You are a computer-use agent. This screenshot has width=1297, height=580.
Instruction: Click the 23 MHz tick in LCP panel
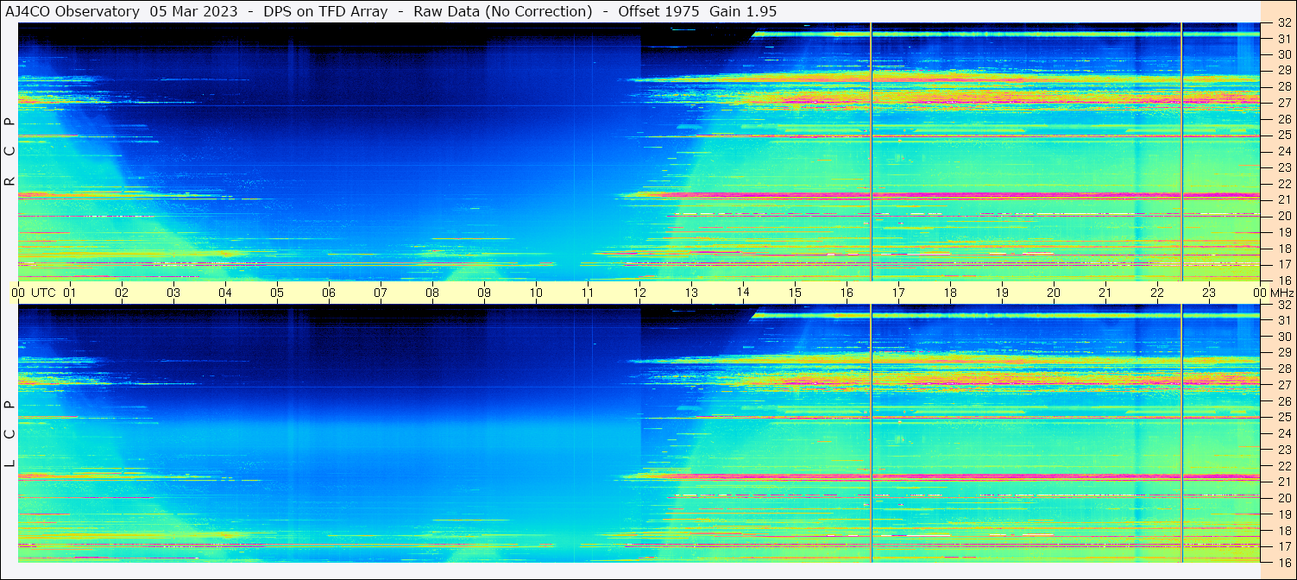1284,450
